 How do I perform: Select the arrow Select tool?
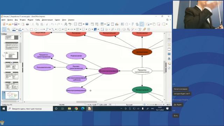[x=4, y=29]
